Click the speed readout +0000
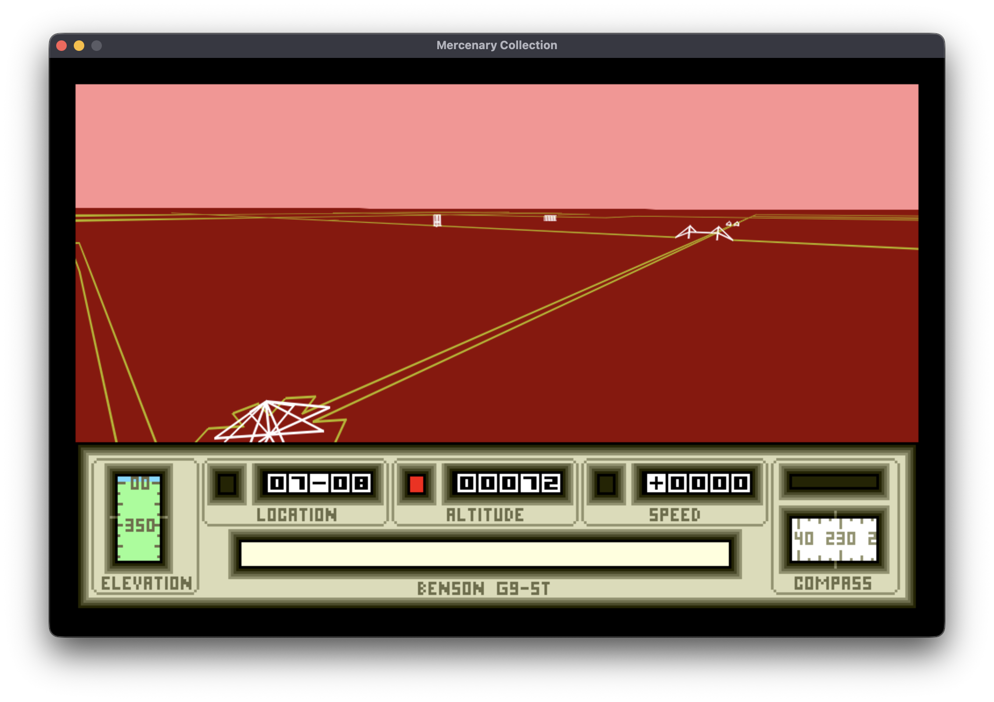994x702 pixels. [698, 484]
